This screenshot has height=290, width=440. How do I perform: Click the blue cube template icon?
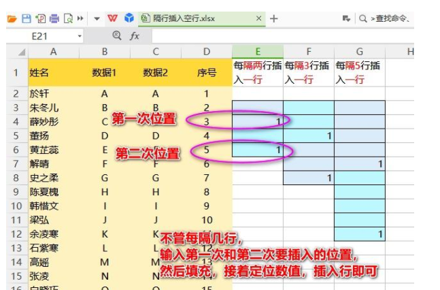point(129,18)
